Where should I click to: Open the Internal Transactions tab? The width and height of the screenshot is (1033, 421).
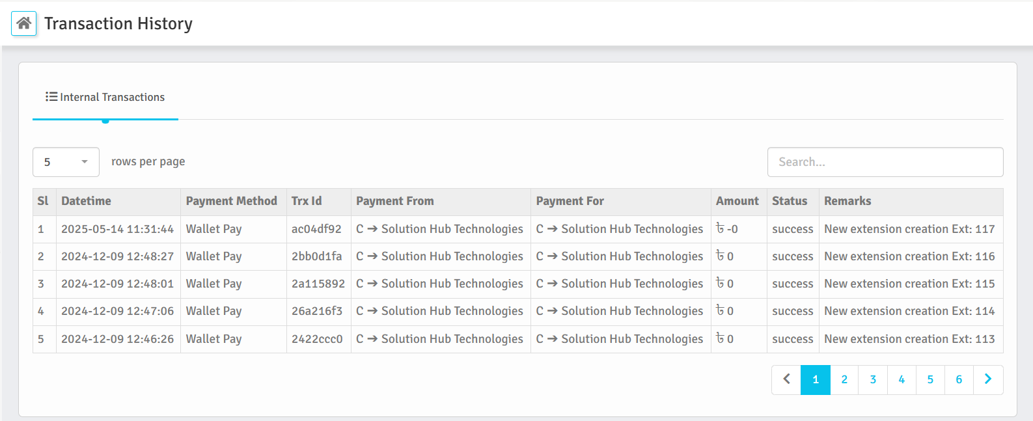coord(105,97)
